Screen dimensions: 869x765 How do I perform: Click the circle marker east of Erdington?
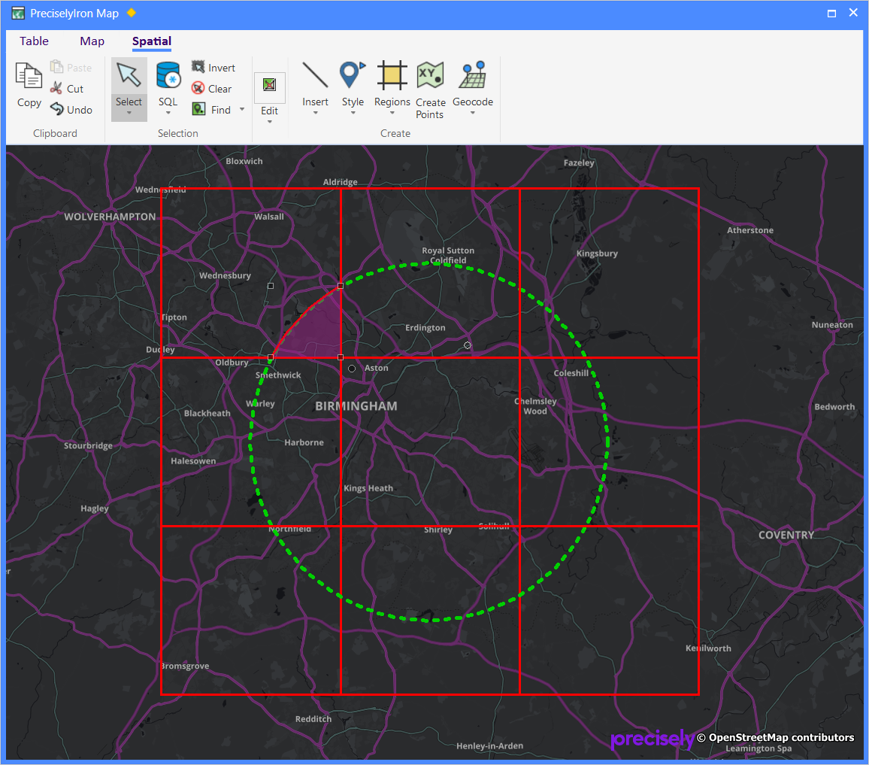pyautogui.click(x=468, y=345)
